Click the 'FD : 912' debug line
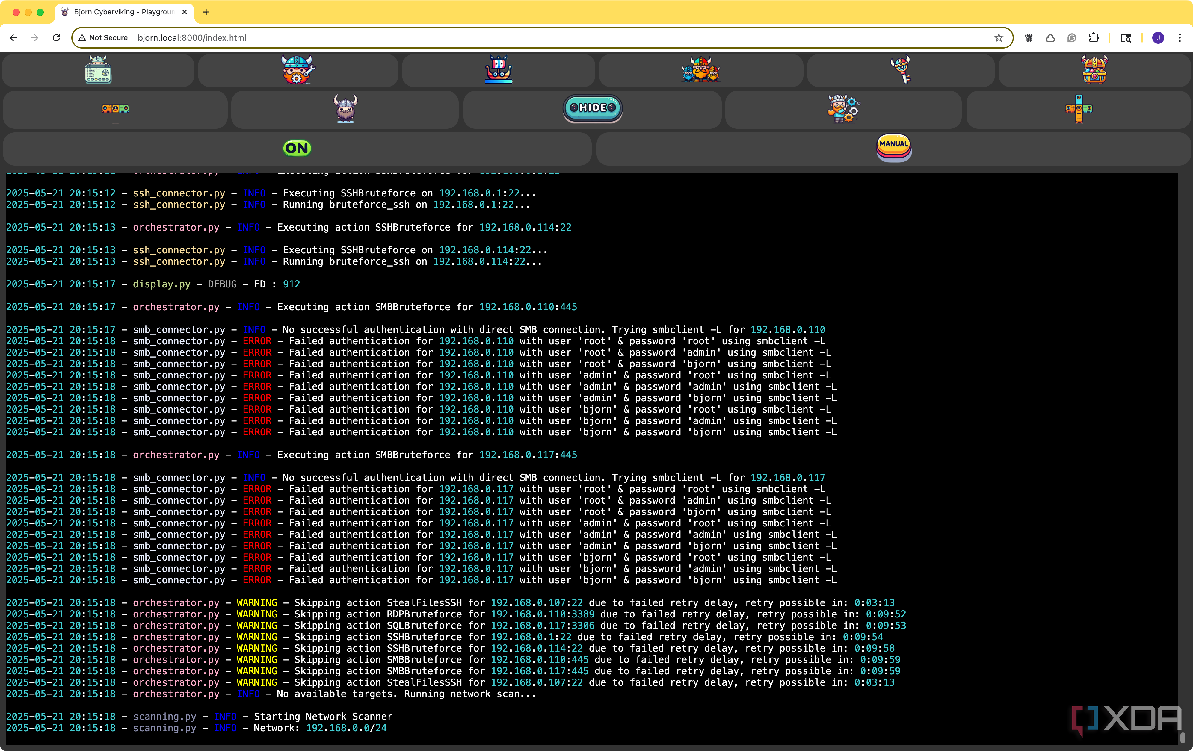This screenshot has width=1193, height=751. click(153, 284)
